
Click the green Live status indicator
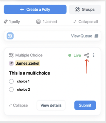[74, 55]
